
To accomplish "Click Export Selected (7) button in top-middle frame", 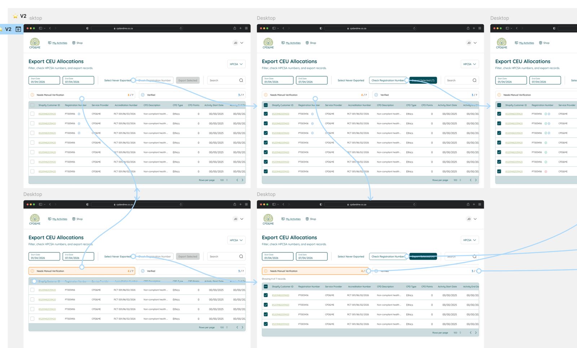I will point(423,80).
